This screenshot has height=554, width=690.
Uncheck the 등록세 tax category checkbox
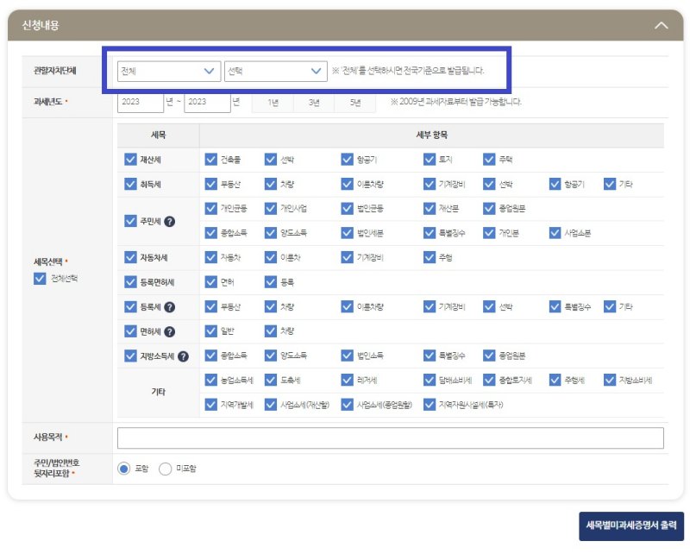(130, 306)
